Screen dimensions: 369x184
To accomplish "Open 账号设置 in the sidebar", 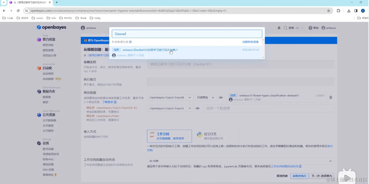I will pyautogui.click(x=48, y=149).
